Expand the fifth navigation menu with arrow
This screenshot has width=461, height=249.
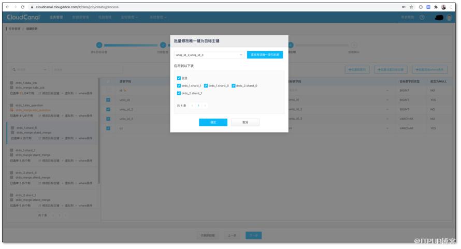(158, 18)
